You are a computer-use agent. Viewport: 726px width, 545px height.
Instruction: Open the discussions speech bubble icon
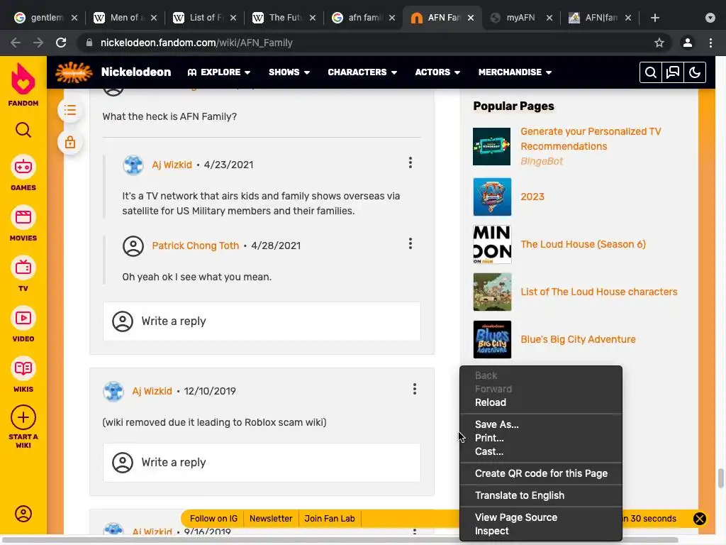point(673,72)
